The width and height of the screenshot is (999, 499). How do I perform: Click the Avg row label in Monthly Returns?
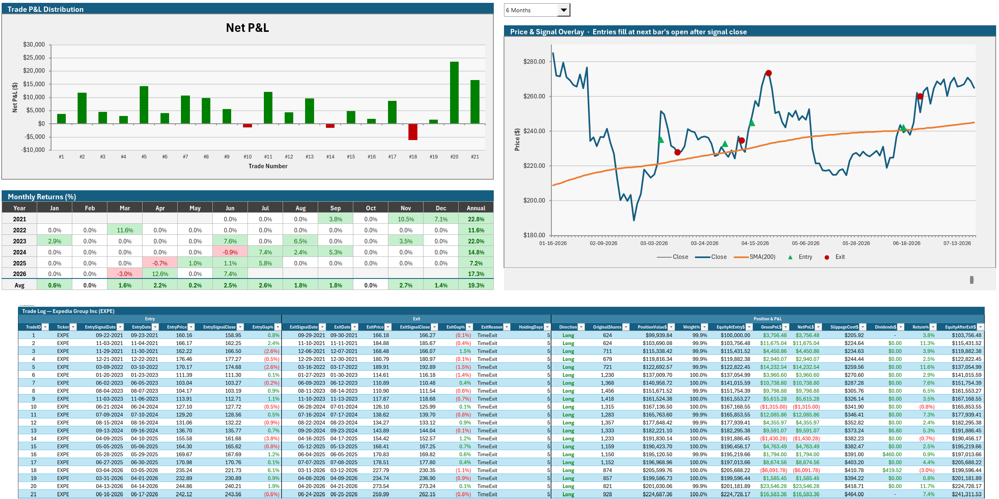click(x=20, y=285)
